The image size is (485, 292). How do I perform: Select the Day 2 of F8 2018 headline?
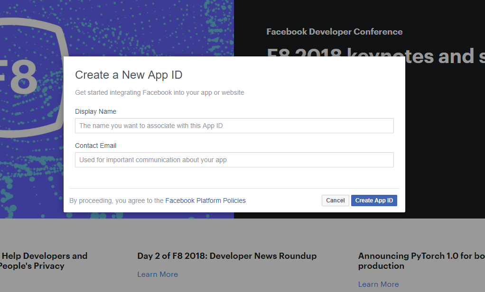click(227, 256)
